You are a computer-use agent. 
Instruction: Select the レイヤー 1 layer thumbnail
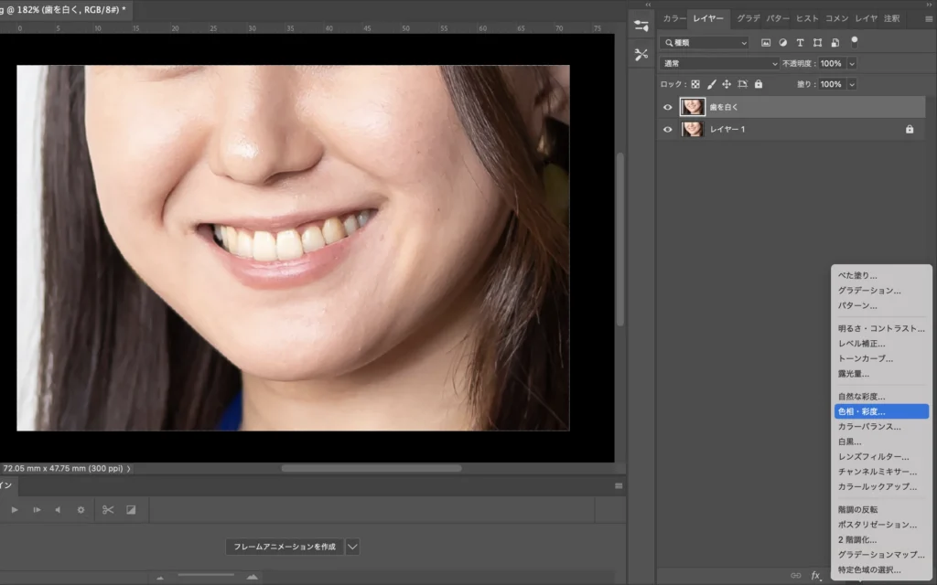[x=693, y=130]
